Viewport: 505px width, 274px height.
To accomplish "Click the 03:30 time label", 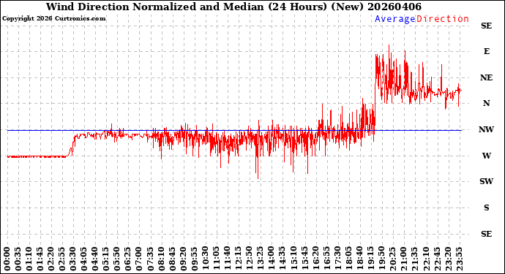I will [x=73, y=259].
